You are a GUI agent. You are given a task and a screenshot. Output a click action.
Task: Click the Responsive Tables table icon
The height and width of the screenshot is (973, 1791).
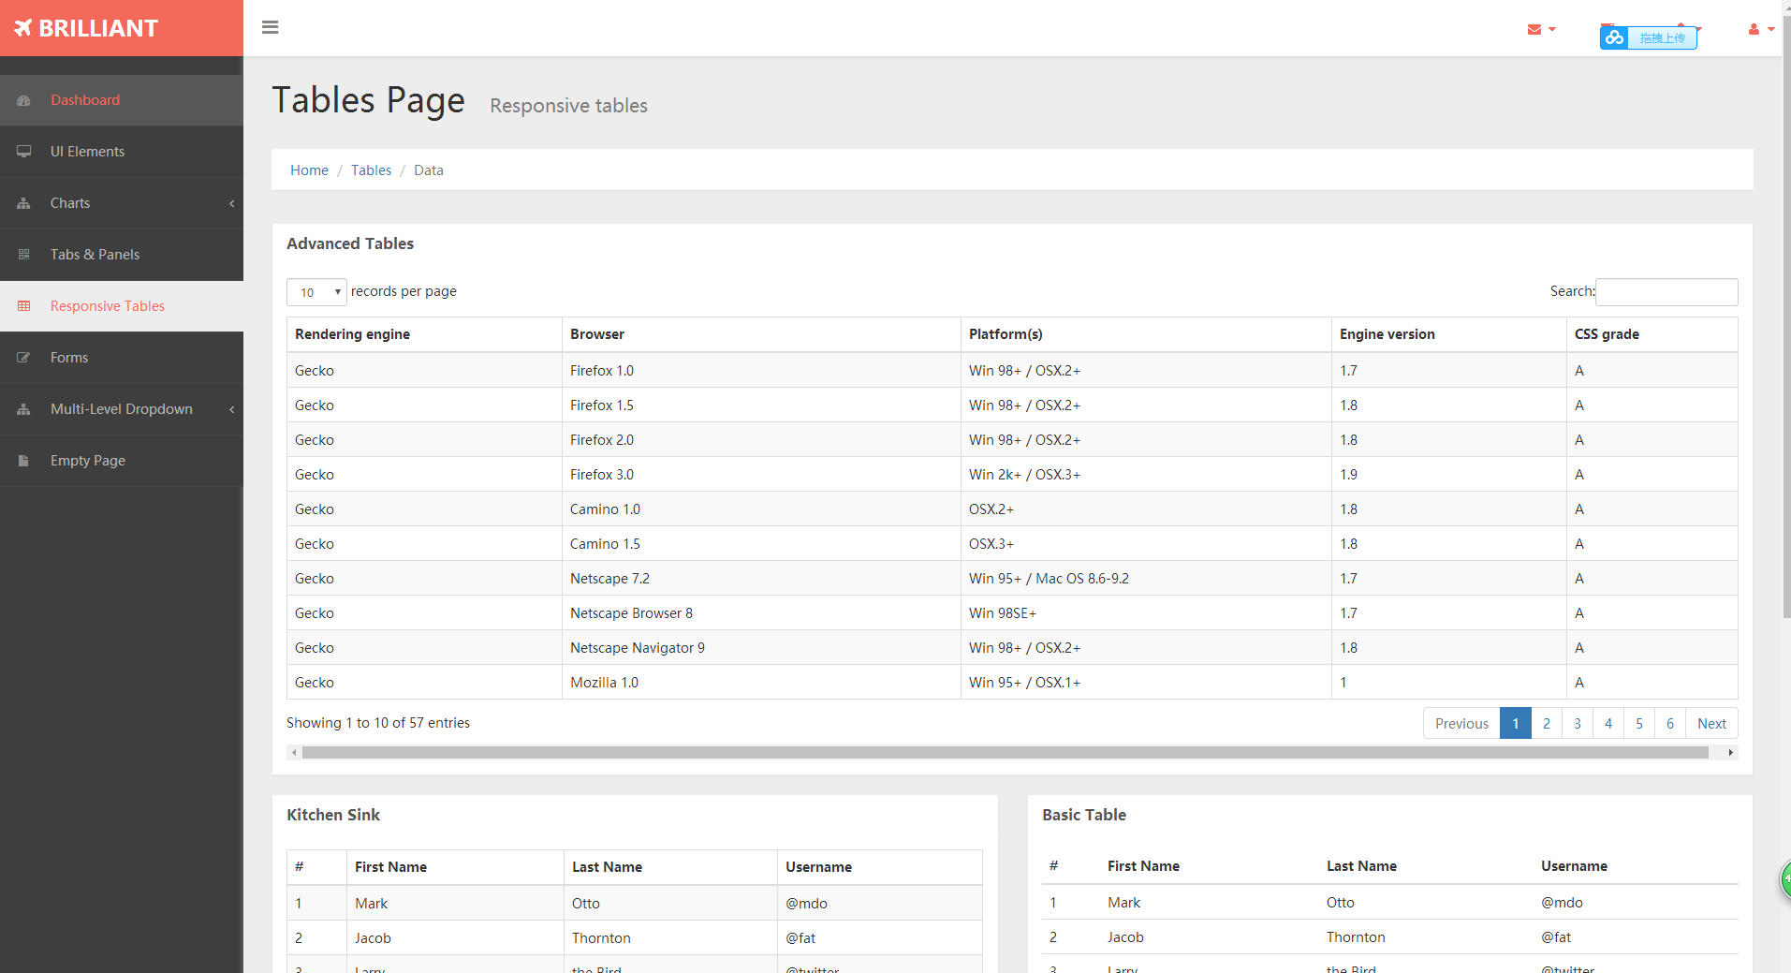[x=24, y=306]
